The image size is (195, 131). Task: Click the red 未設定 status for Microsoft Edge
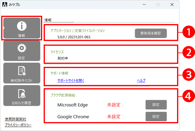click(116, 105)
